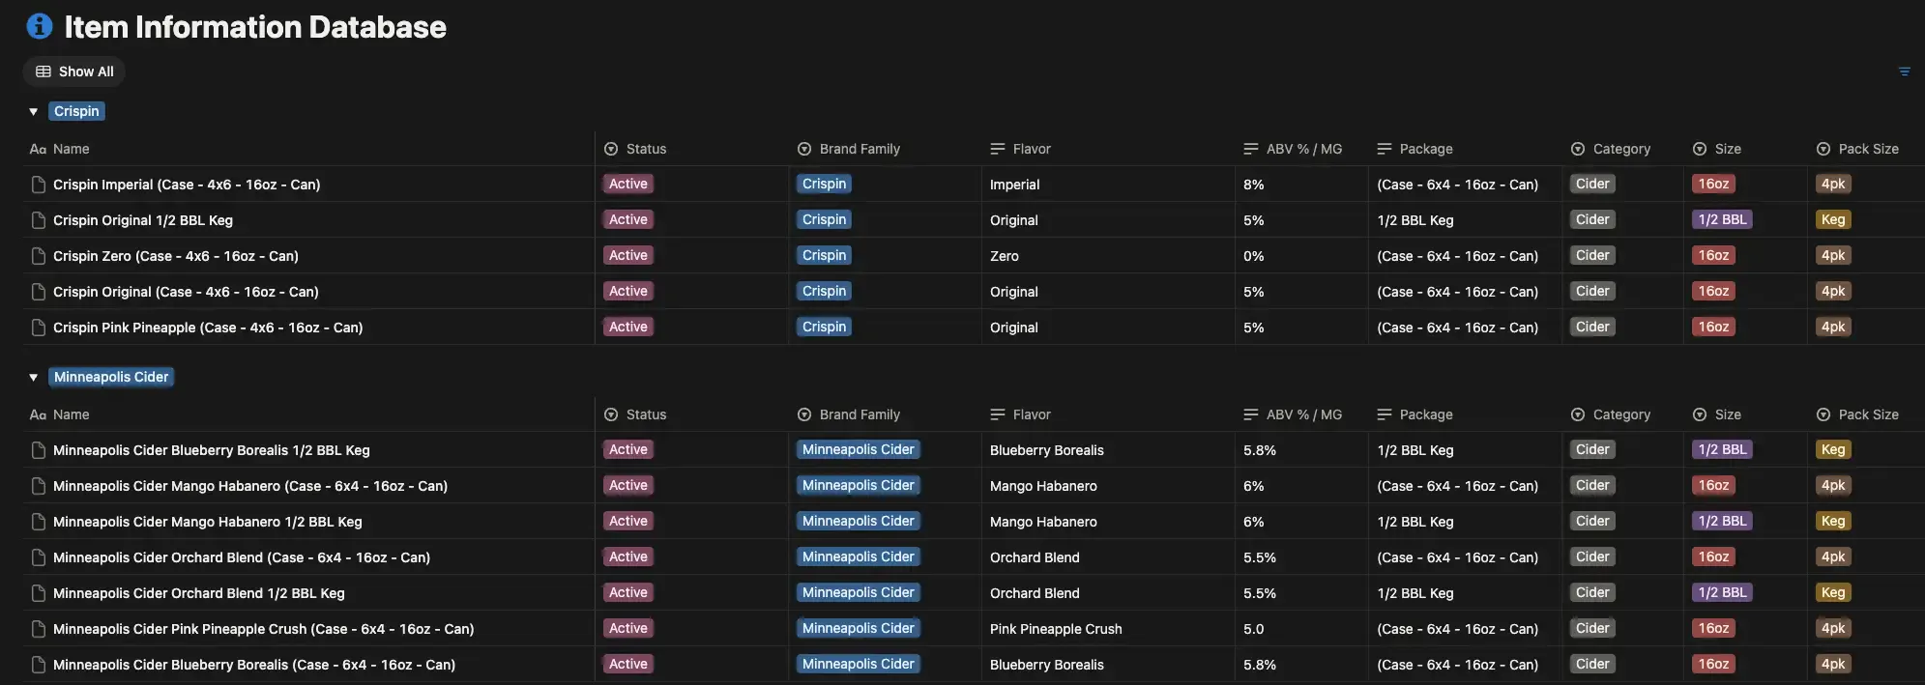Click Keg pack size tag for Blueberry Borealis
1925x685 pixels.
click(1833, 449)
